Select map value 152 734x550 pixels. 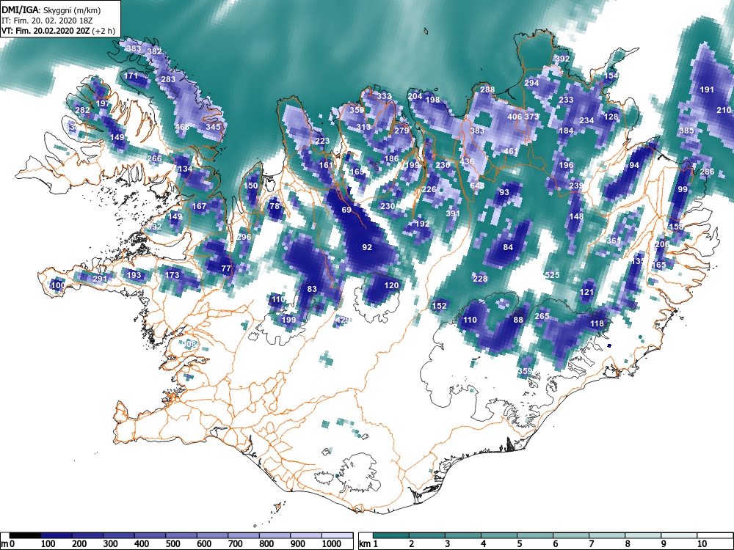[x=439, y=306]
